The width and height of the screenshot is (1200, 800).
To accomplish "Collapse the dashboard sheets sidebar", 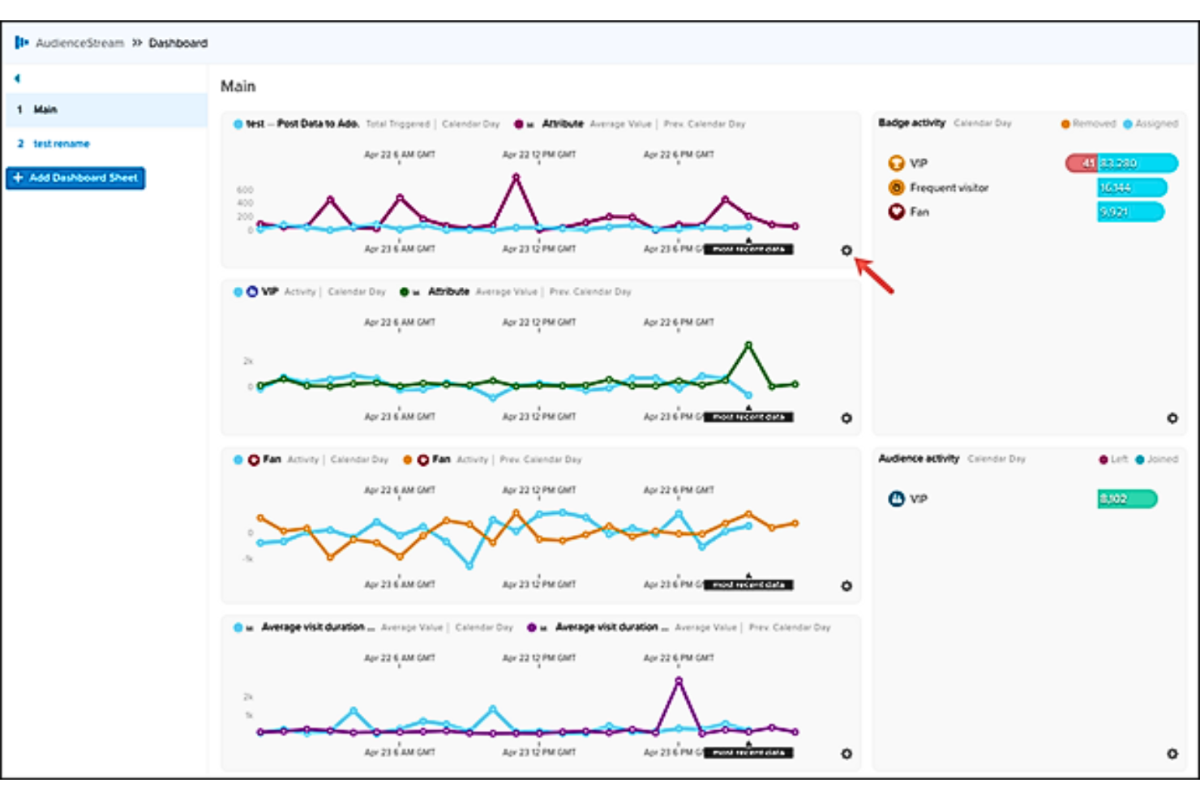I will pos(16,77).
